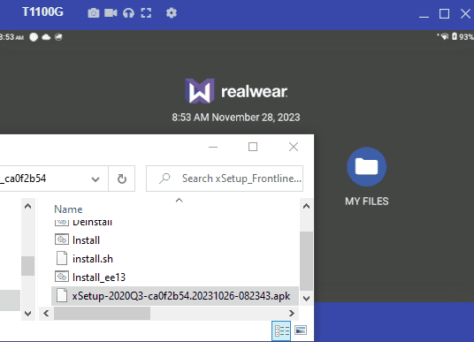This screenshot has width=474, height=342.
Task: Click horizontal scrollbar left arrow
Action: (46, 314)
